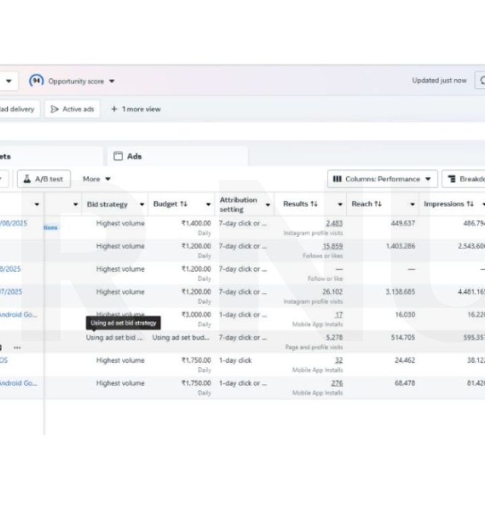
Task: Click the Reach sort arrows
Action: (x=378, y=204)
